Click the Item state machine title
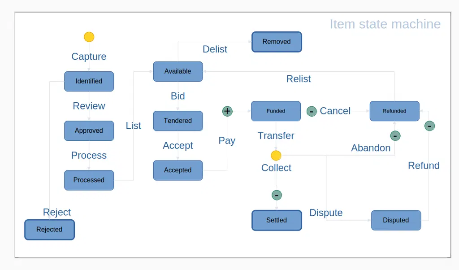The image size is (459, 270). point(385,24)
